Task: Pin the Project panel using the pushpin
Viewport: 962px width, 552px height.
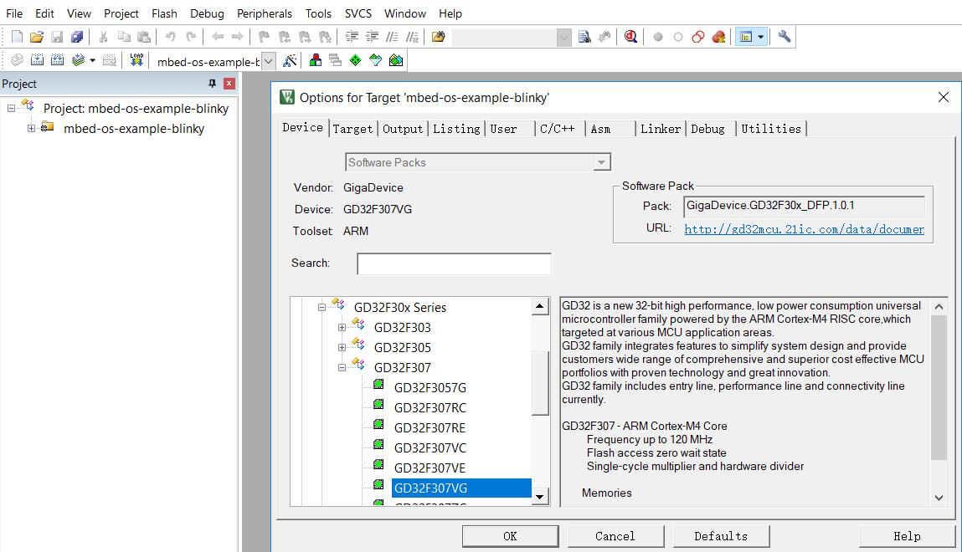Action: (212, 84)
